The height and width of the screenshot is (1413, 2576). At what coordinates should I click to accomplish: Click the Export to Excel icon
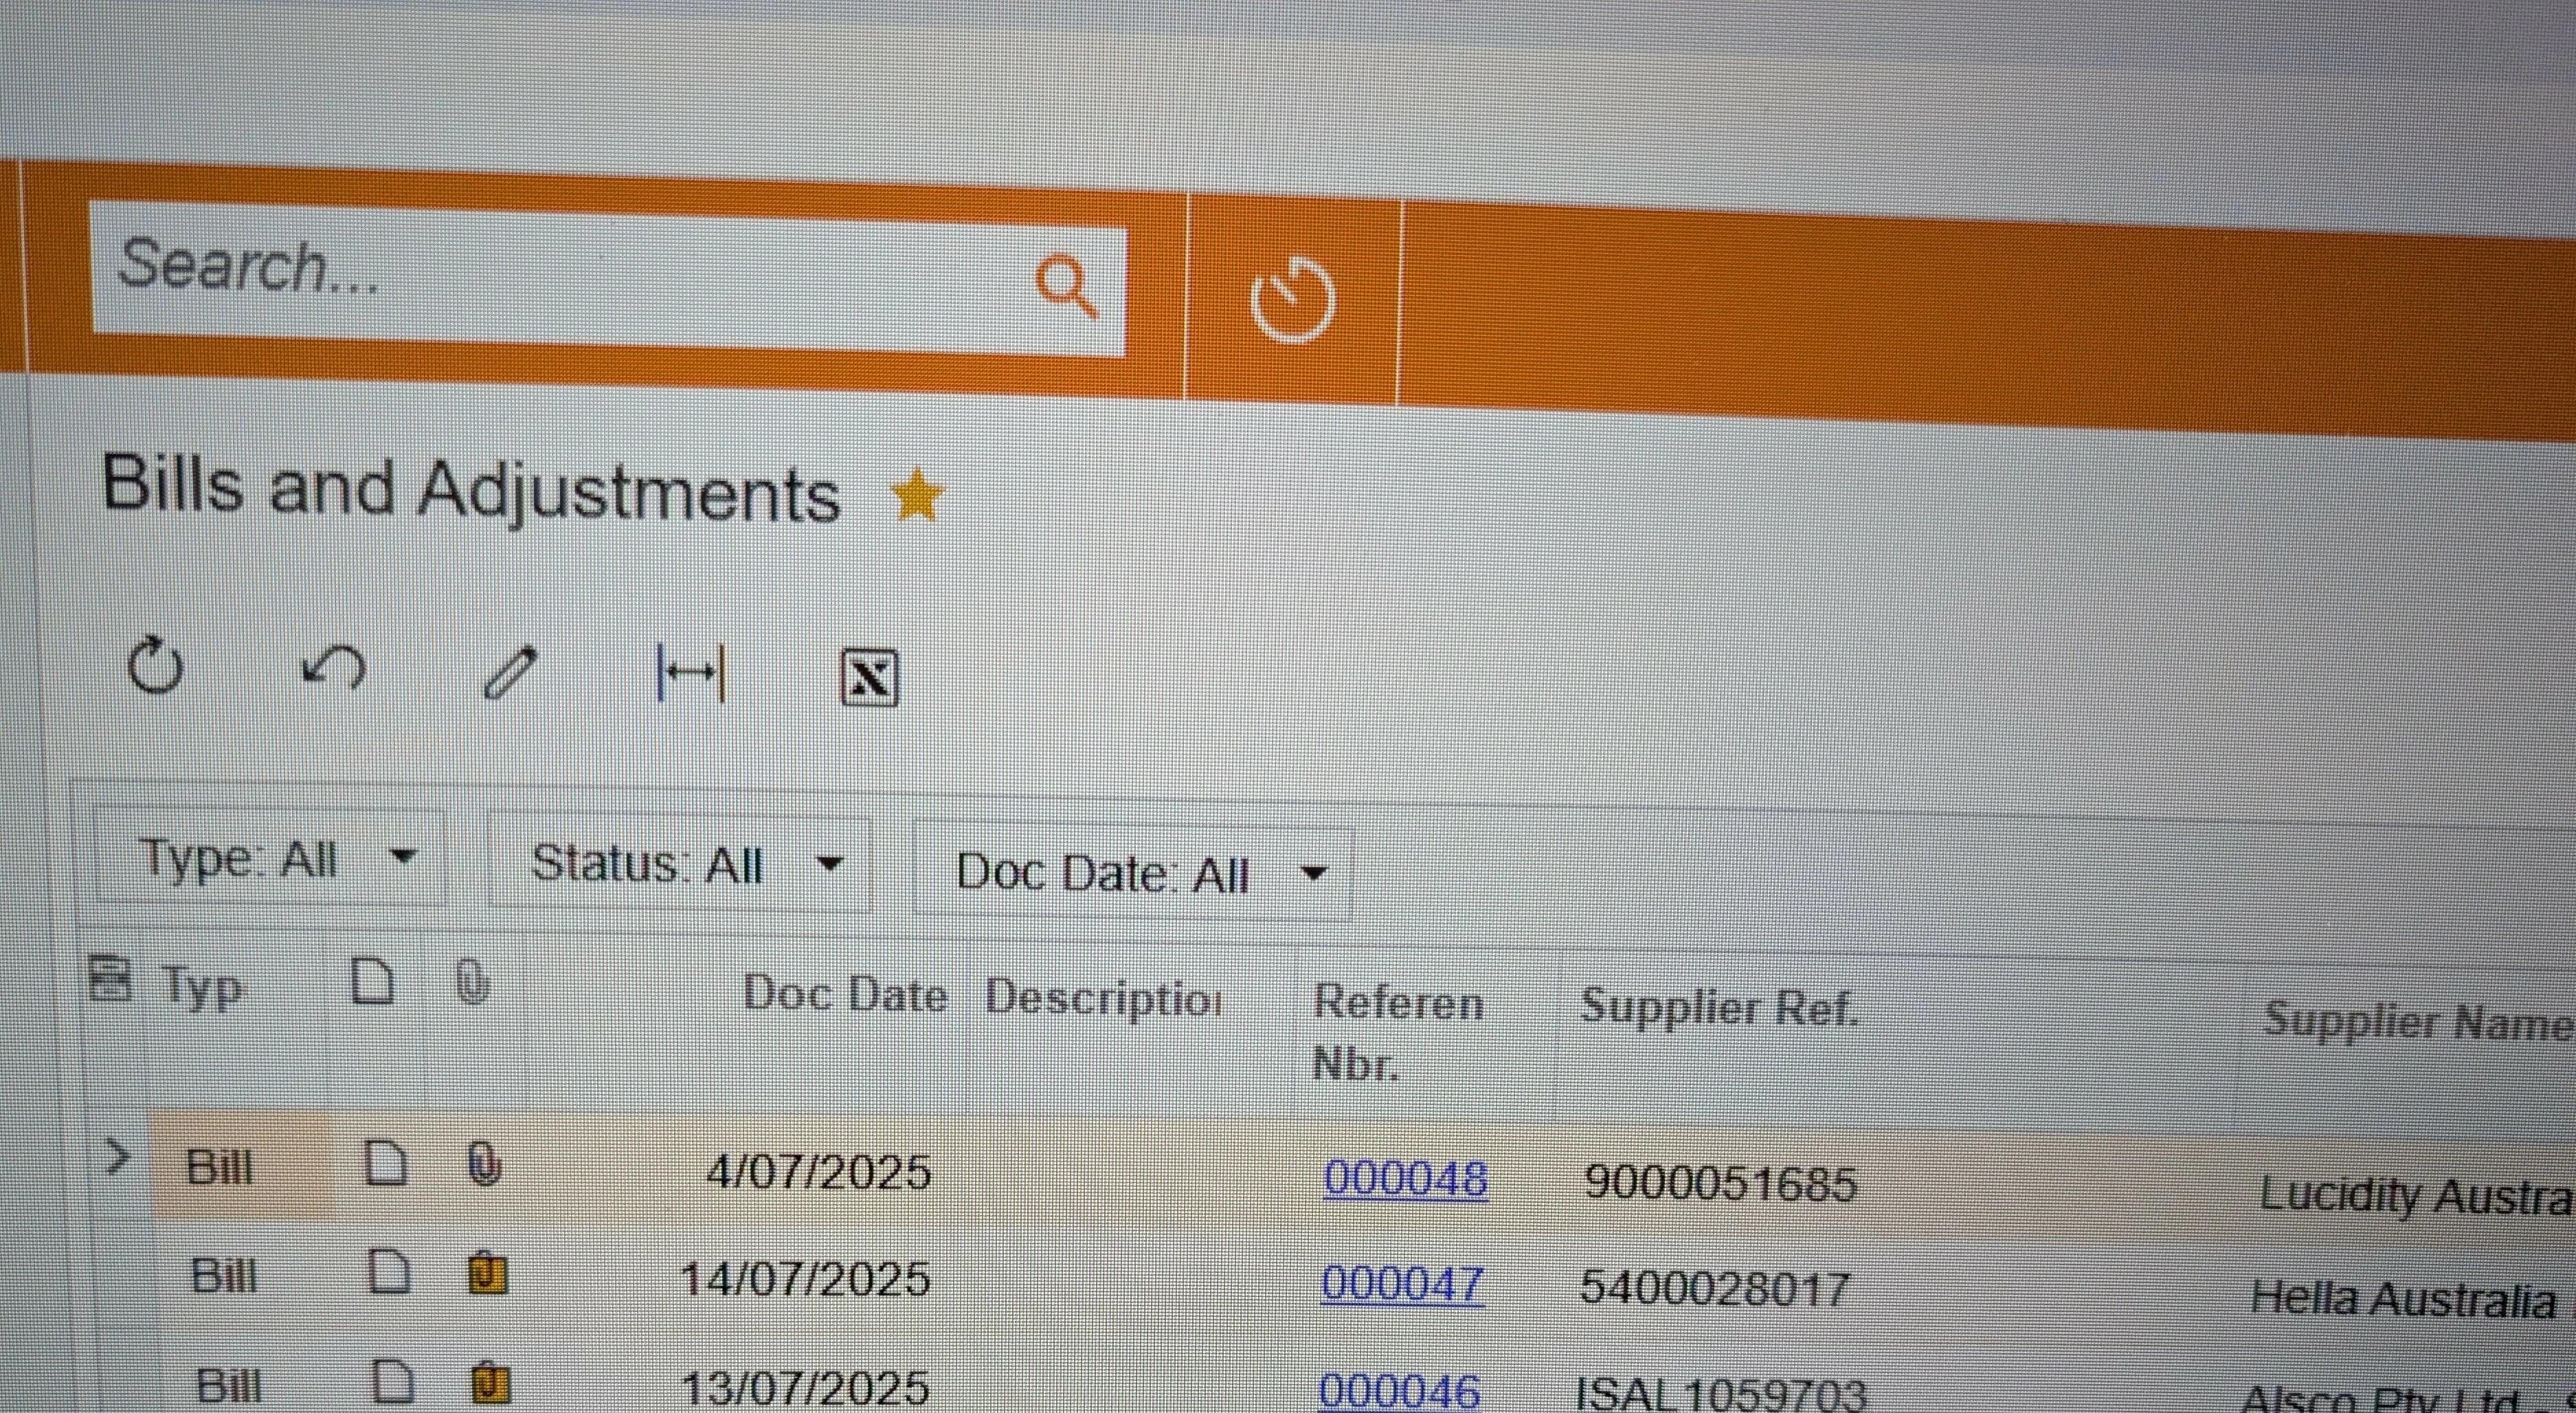(x=868, y=679)
